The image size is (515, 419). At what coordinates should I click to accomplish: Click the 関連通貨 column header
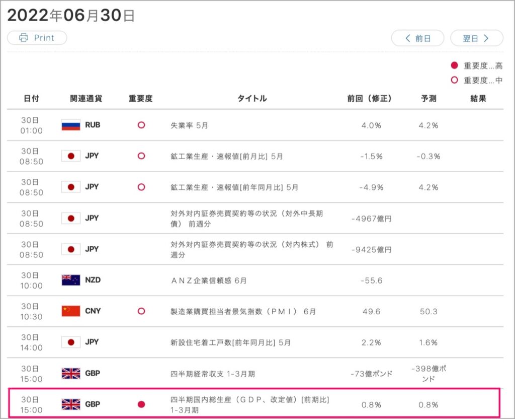click(x=86, y=98)
